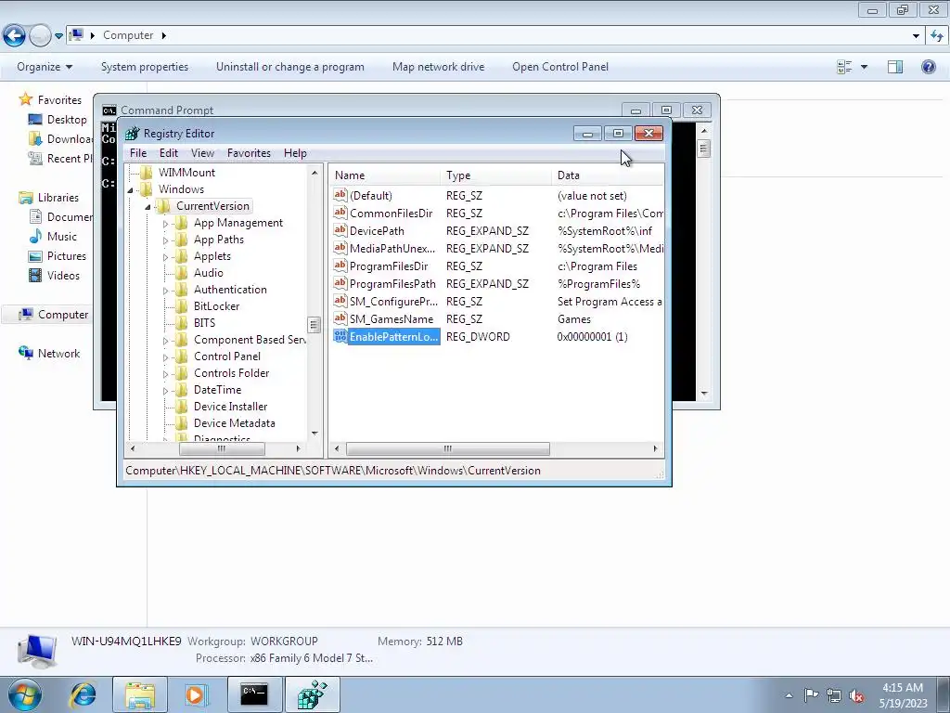Image resolution: width=950 pixels, height=713 pixels.
Task: Click the registry tree vertical scrollbar thumb
Action: click(314, 324)
